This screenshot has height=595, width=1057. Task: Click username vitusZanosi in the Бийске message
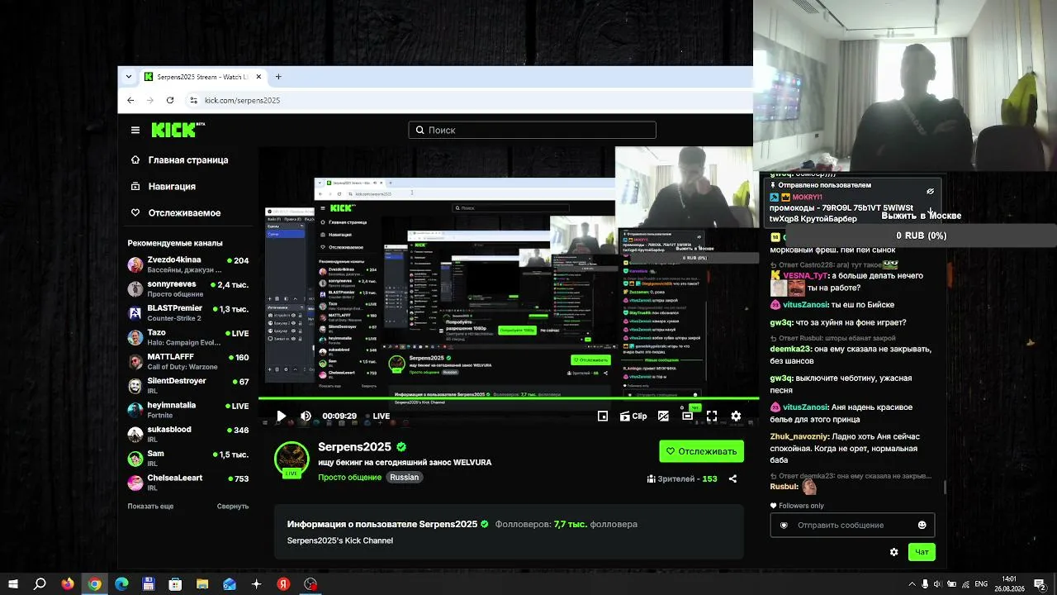[x=805, y=305]
